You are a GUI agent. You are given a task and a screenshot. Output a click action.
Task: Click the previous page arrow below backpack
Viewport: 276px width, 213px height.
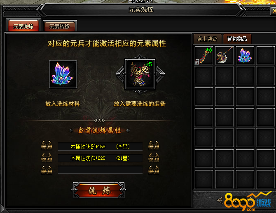220,200
